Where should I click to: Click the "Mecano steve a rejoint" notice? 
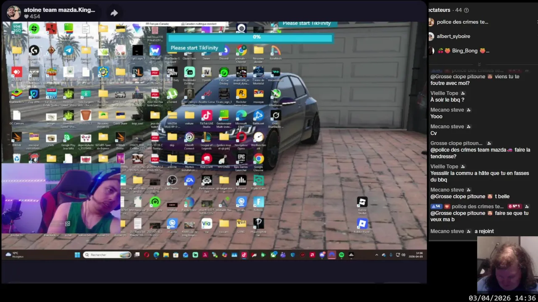click(x=462, y=231)
